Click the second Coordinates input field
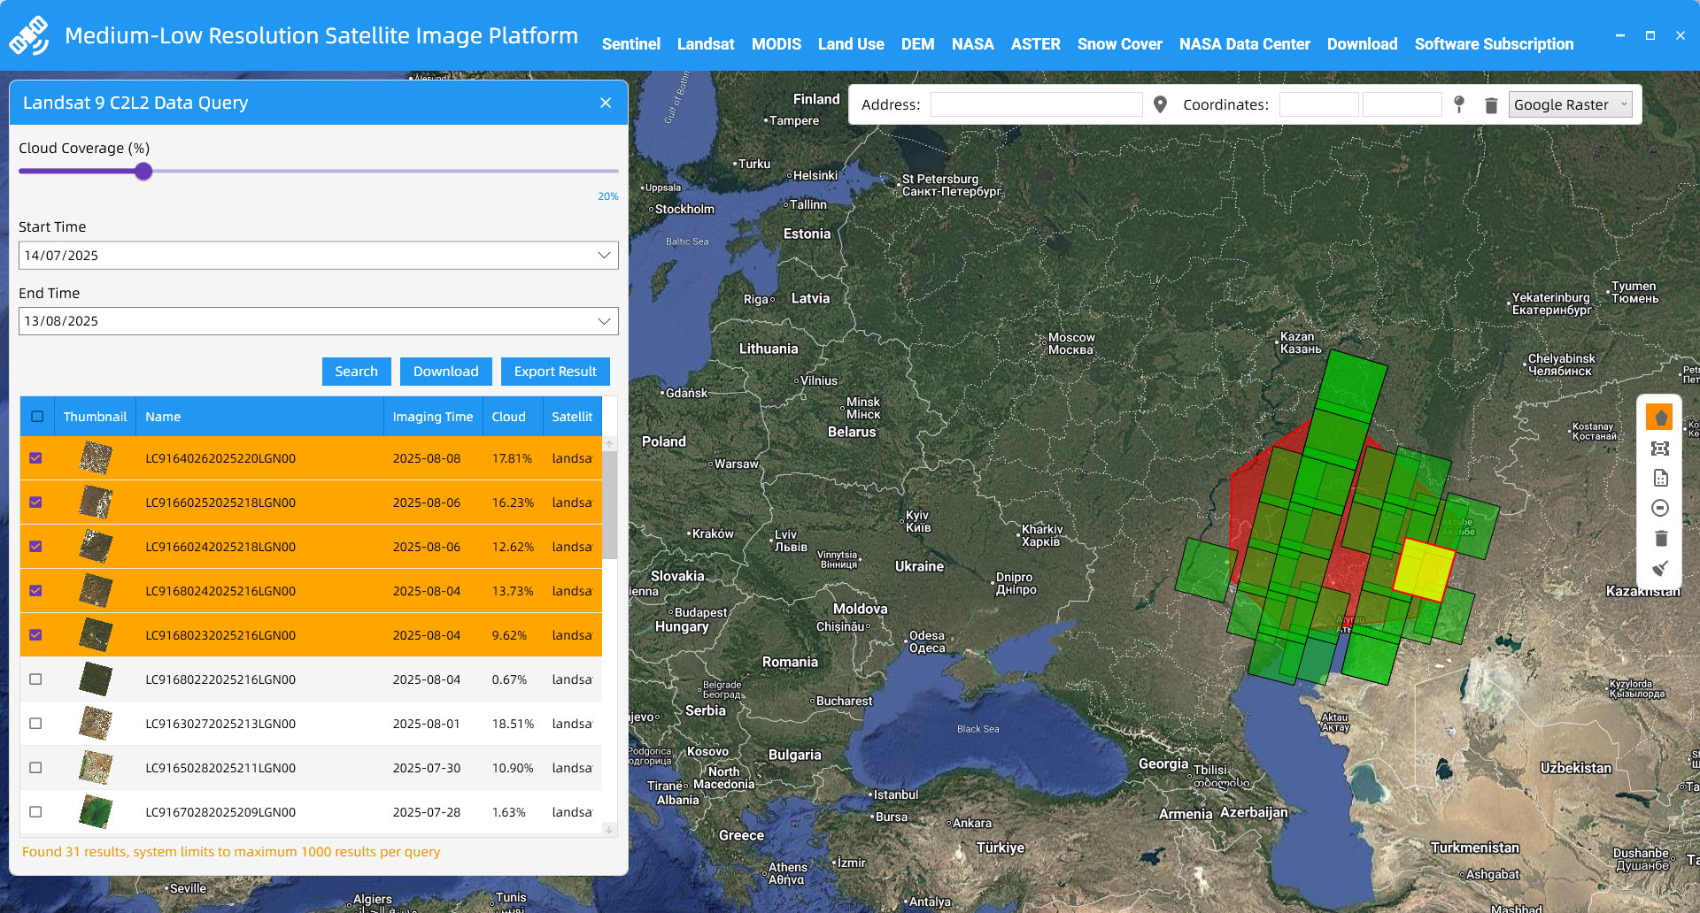Image resolution: width=1700 pixels, height=913 pixels. (1402, 104)
